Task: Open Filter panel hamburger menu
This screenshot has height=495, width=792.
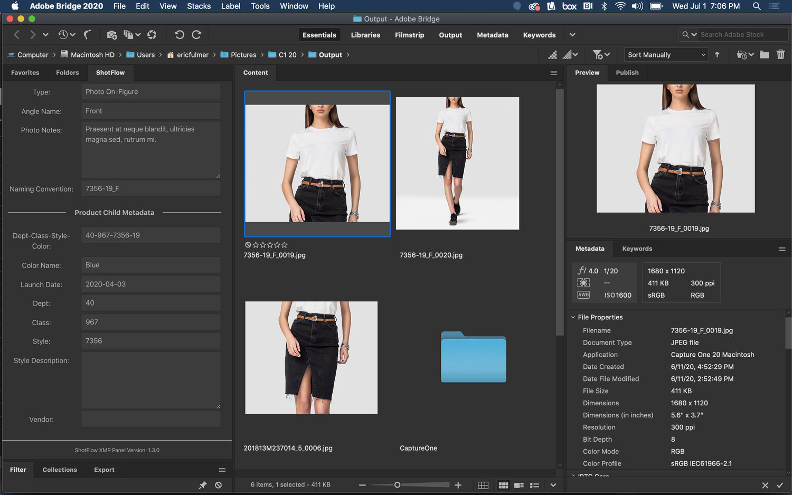Action: [x=222, y=470]
